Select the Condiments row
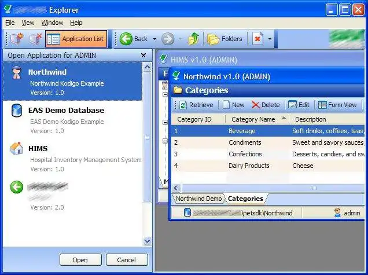 pos(268,142)
